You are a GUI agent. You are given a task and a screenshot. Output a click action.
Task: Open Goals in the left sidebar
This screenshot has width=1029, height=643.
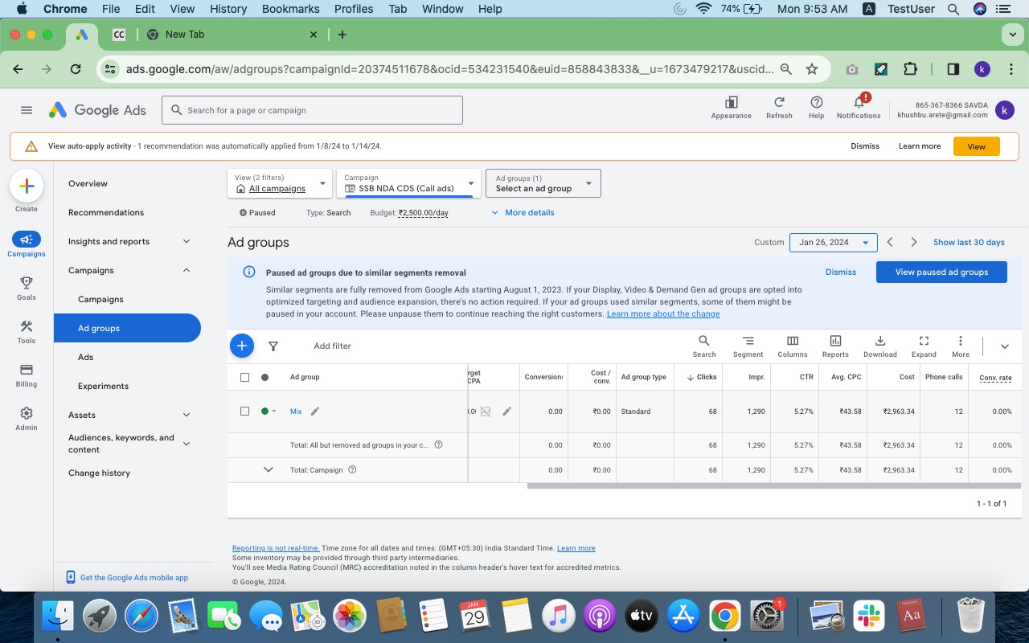tap(27, 288)
